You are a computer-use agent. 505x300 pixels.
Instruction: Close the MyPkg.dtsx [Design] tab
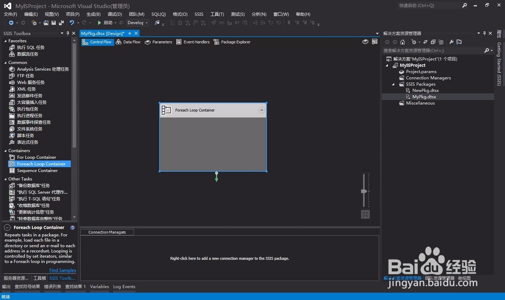click(x=136, y=33)
